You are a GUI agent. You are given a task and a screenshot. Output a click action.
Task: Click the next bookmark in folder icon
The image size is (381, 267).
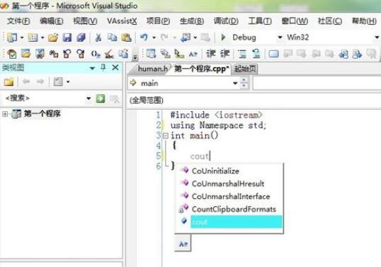pyautogui.click(x=357, y=54)
